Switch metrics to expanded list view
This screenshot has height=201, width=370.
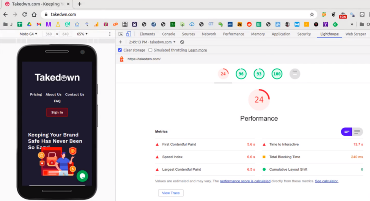357,132
